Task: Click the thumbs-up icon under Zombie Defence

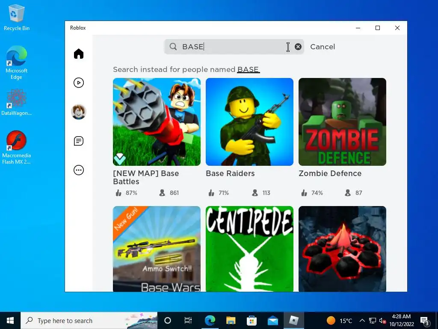Action: click(x=304, y=193)
